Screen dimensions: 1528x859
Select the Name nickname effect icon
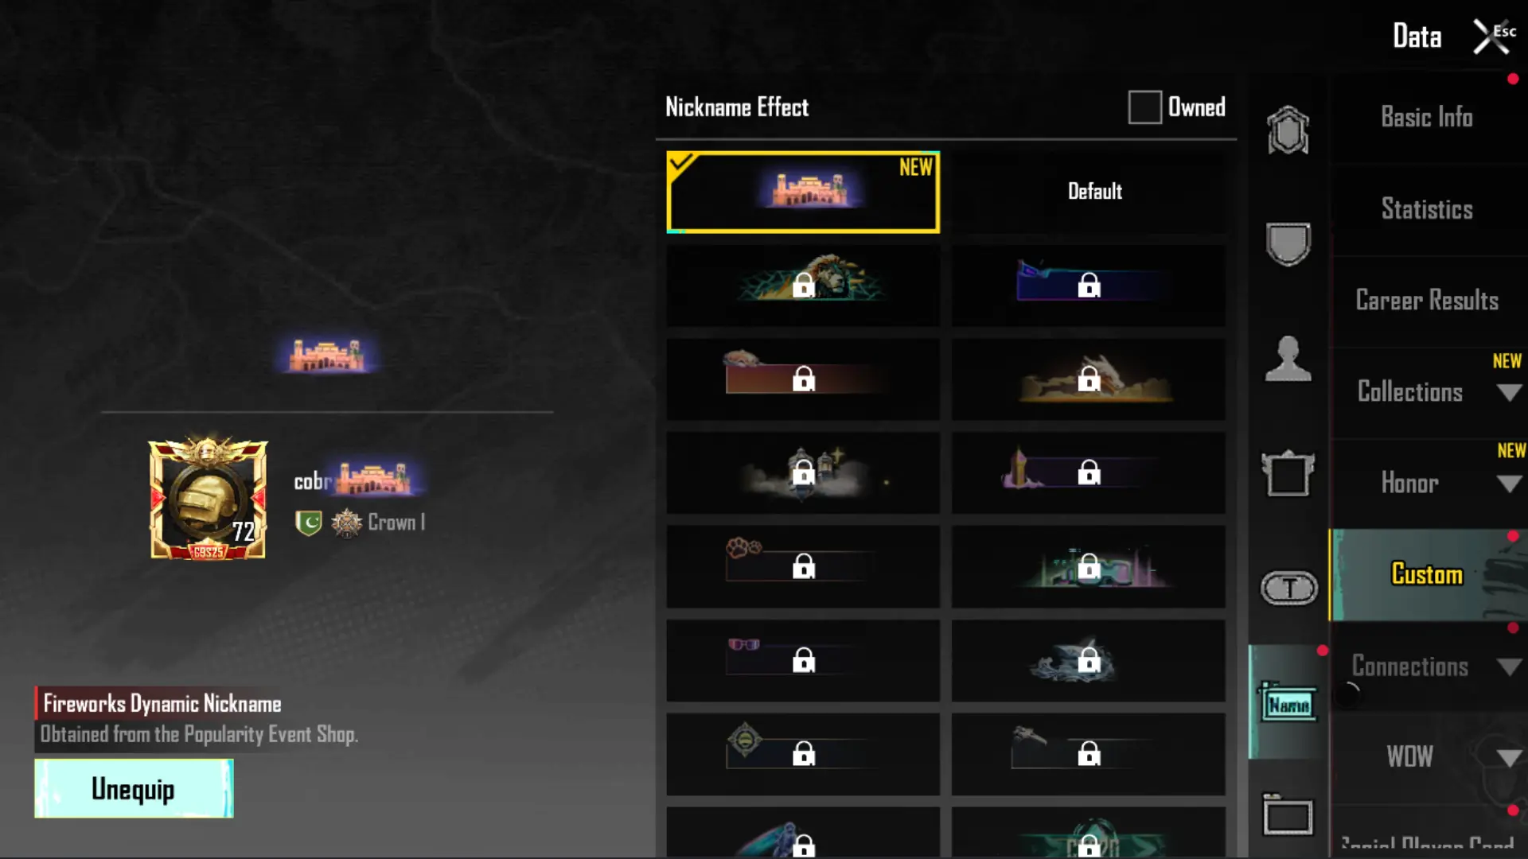pyautogui.click(x=1288, y=702)
